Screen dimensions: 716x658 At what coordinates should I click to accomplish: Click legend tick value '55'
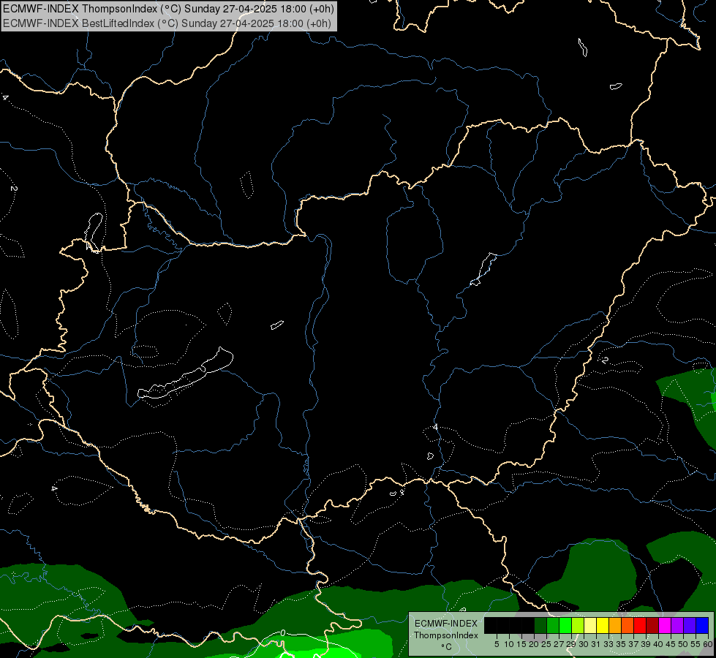tap(696, 644)
